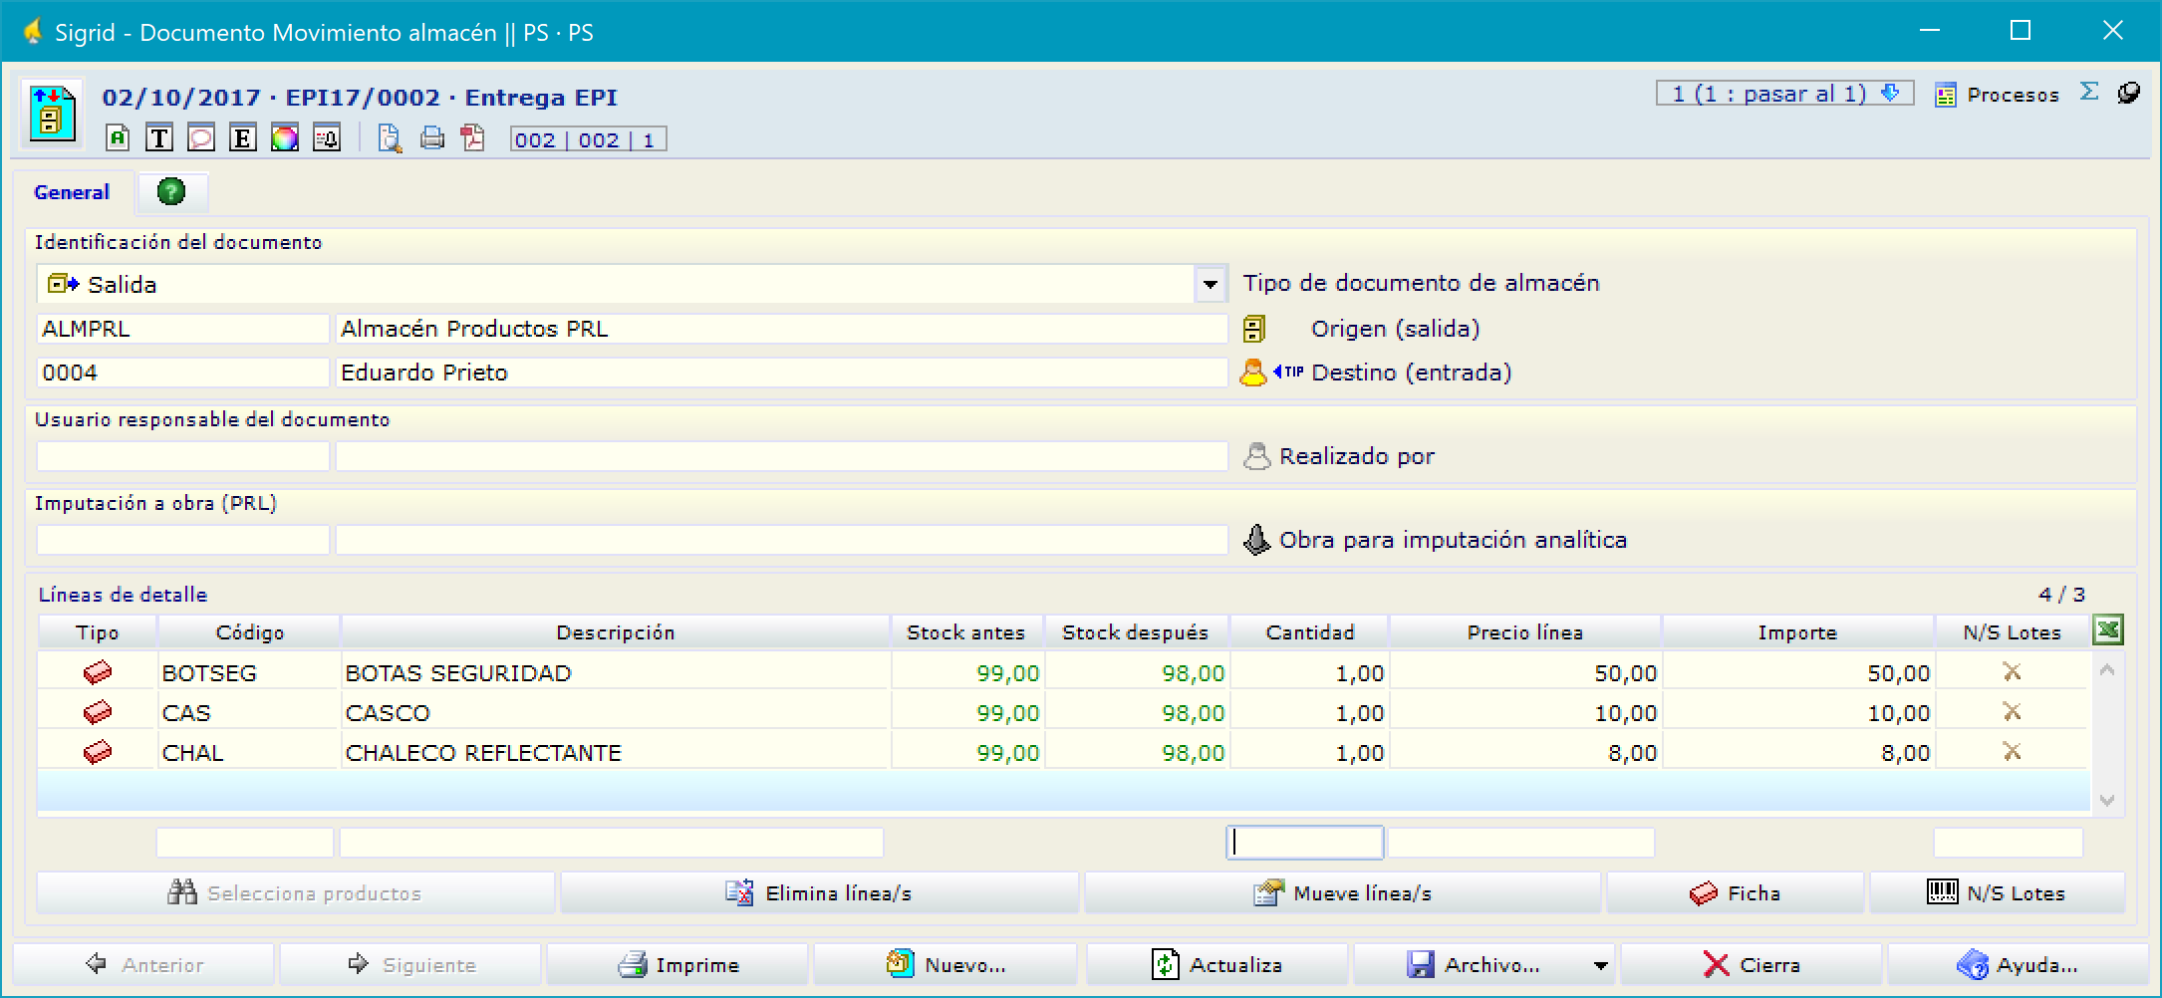Click the empty Realizado por name field
The height and width of the screenshot is (998, 2162).
[x=781, y=456]
